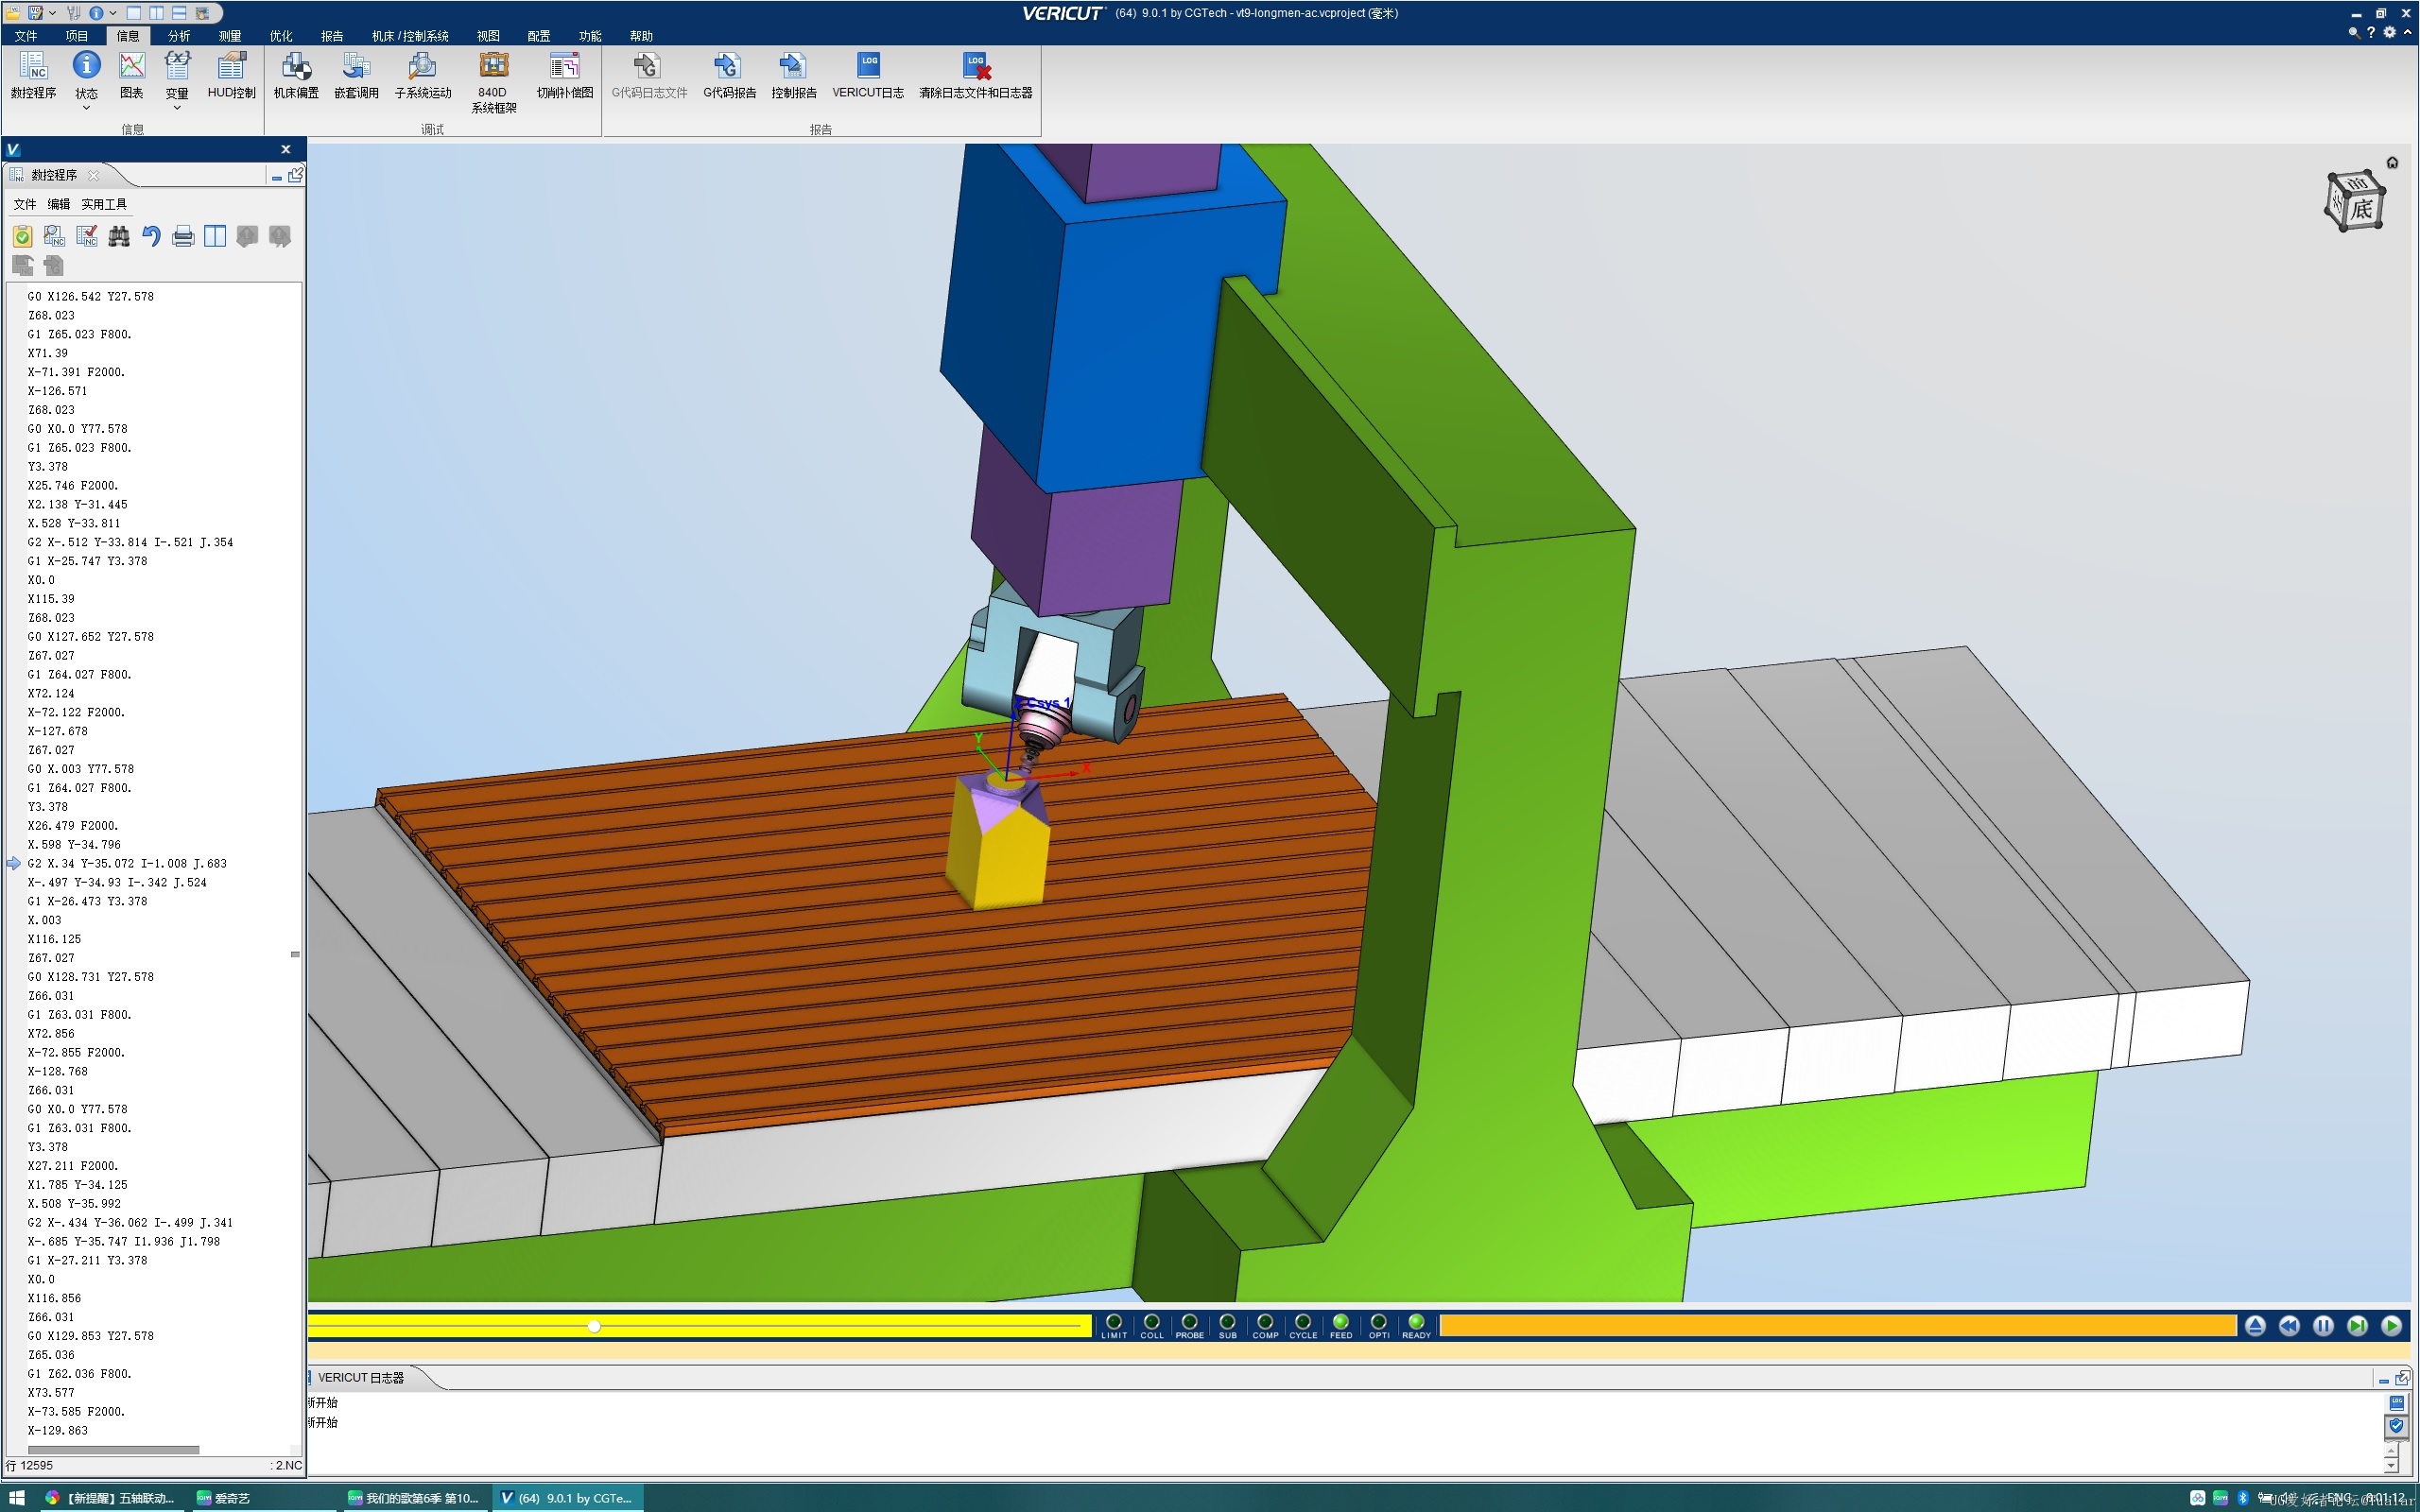
Task: Click the home view icon
Action: 2392,162
